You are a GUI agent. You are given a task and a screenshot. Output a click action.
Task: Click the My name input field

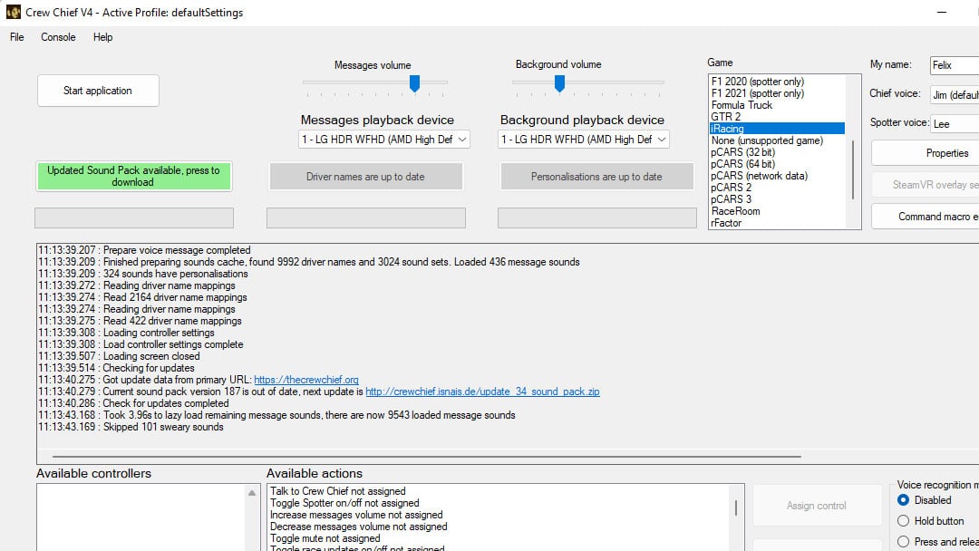pos(954,65)
